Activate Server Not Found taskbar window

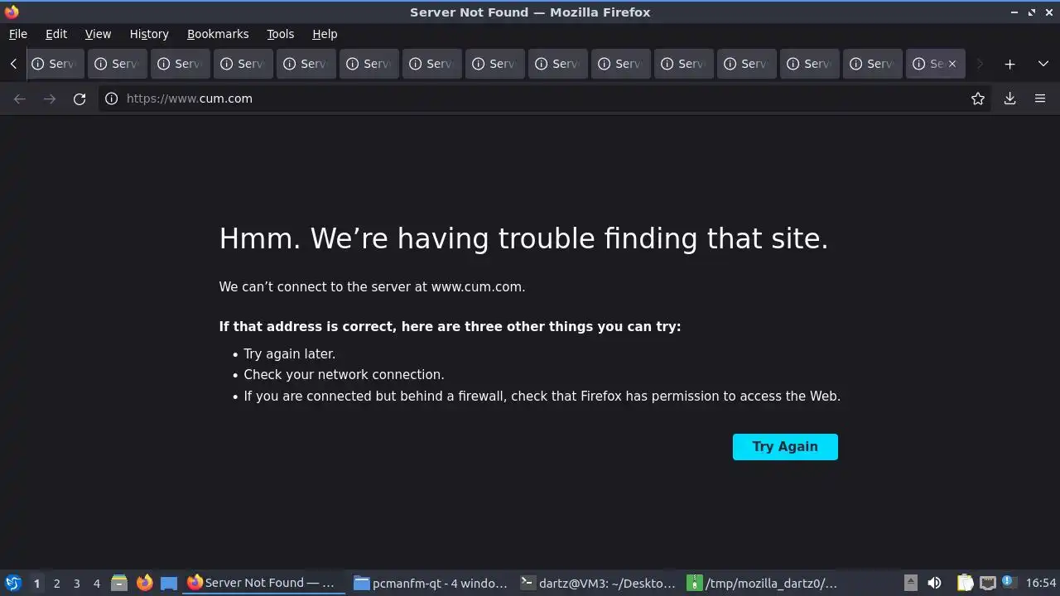coord(263,583)
